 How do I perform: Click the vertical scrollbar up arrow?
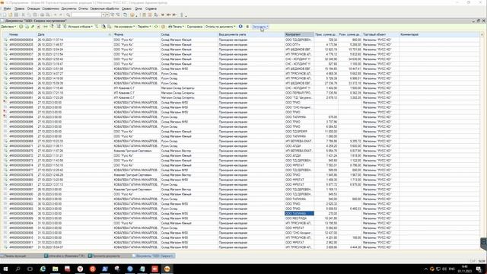click(482, 34)
